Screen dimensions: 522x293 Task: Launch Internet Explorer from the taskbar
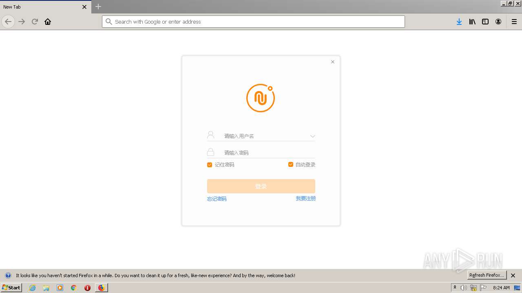pyautogui.click(x=32, y=288)
